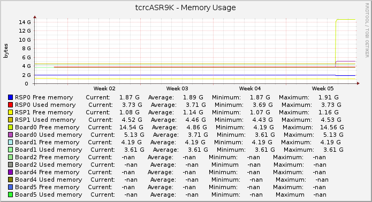Viewport: 372px width, 202px height.
Task: Click the Board2 Used memory legend label
Action: click(48, 165)
